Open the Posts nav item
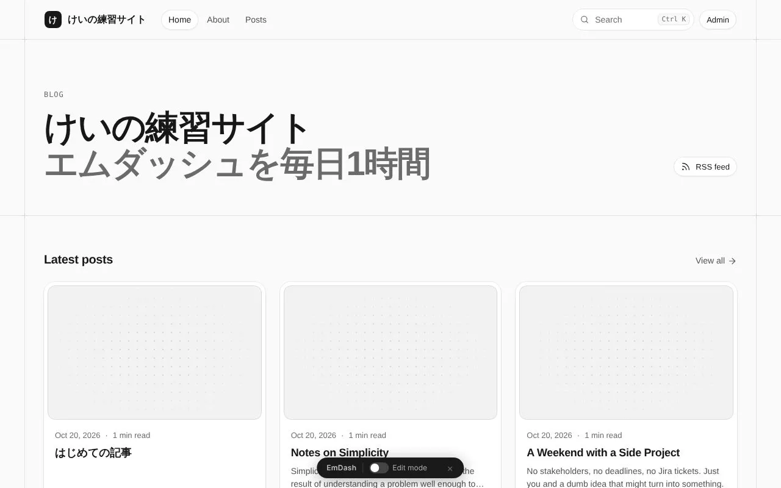Viewport: 781px width, 488px height. coord(256,20)
